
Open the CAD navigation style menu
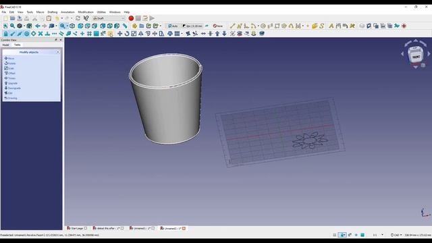(396, 235)
